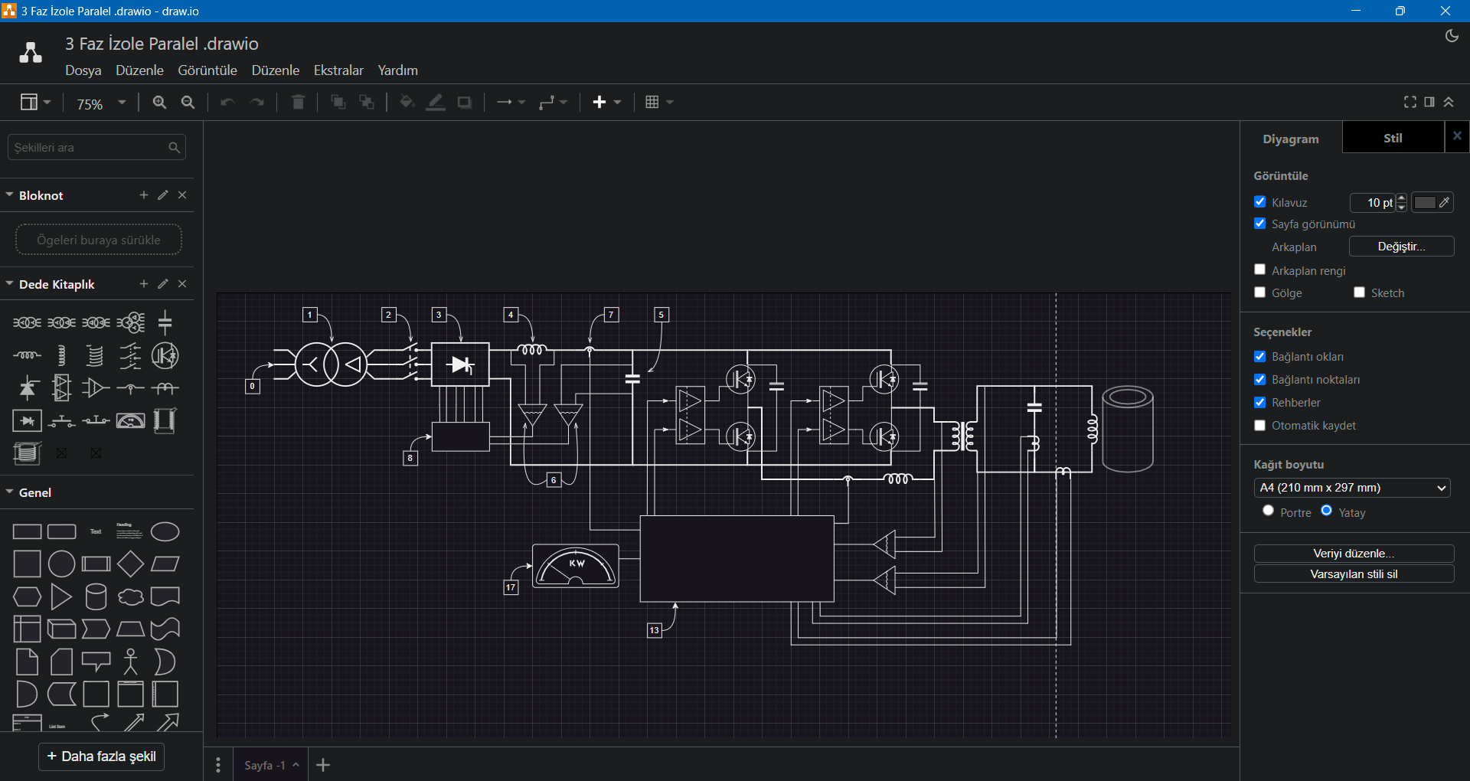Edit the Dede Kitaplık library pencil icon

[163, 284]
